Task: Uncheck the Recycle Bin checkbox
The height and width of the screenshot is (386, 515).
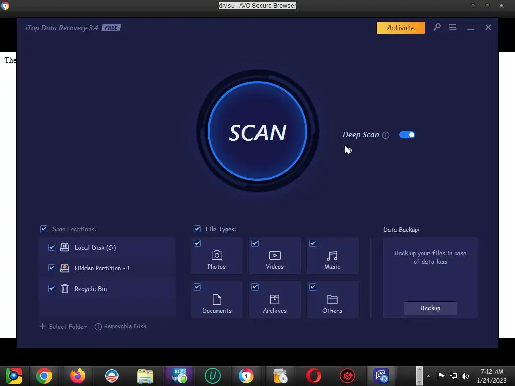Action: (52, 288)
